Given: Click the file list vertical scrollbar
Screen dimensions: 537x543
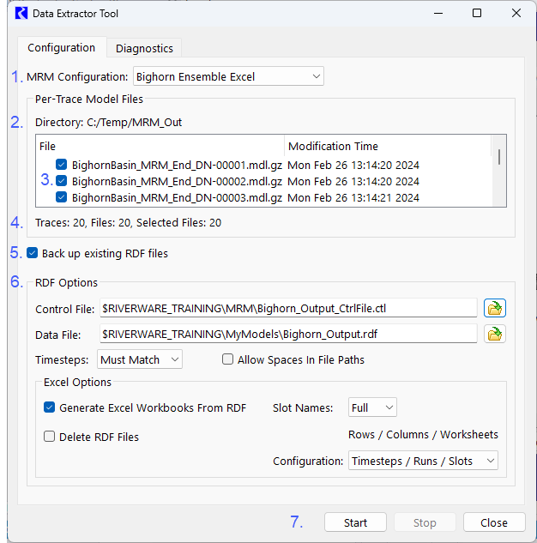Looking at the screenshot, I should [499, 171].
